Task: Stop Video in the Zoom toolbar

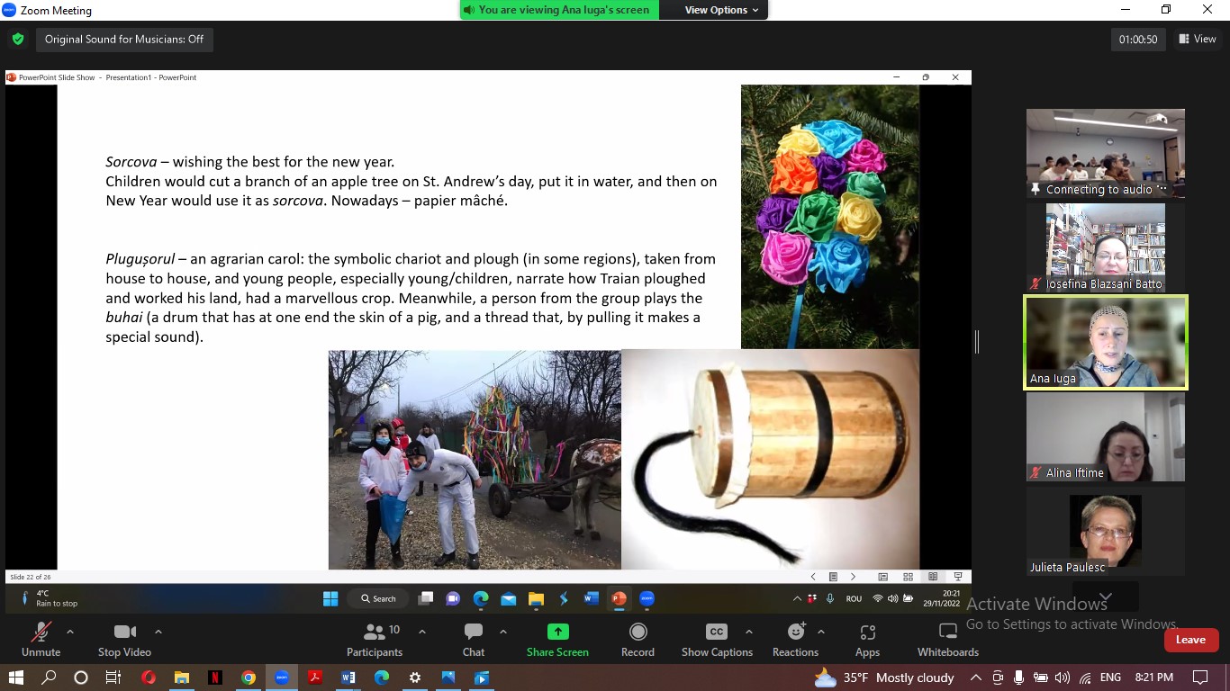Action: 124,640
